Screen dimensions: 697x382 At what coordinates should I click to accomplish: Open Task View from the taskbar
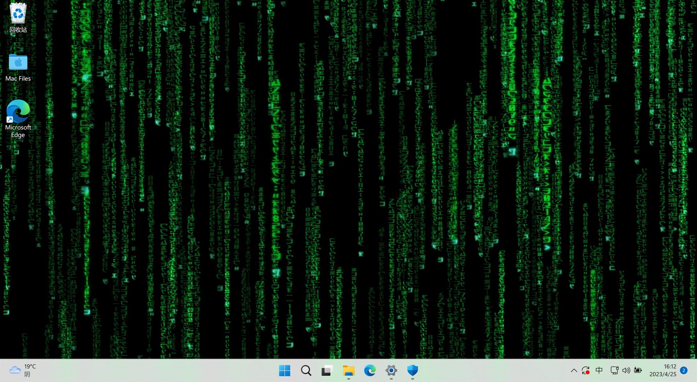326,371
